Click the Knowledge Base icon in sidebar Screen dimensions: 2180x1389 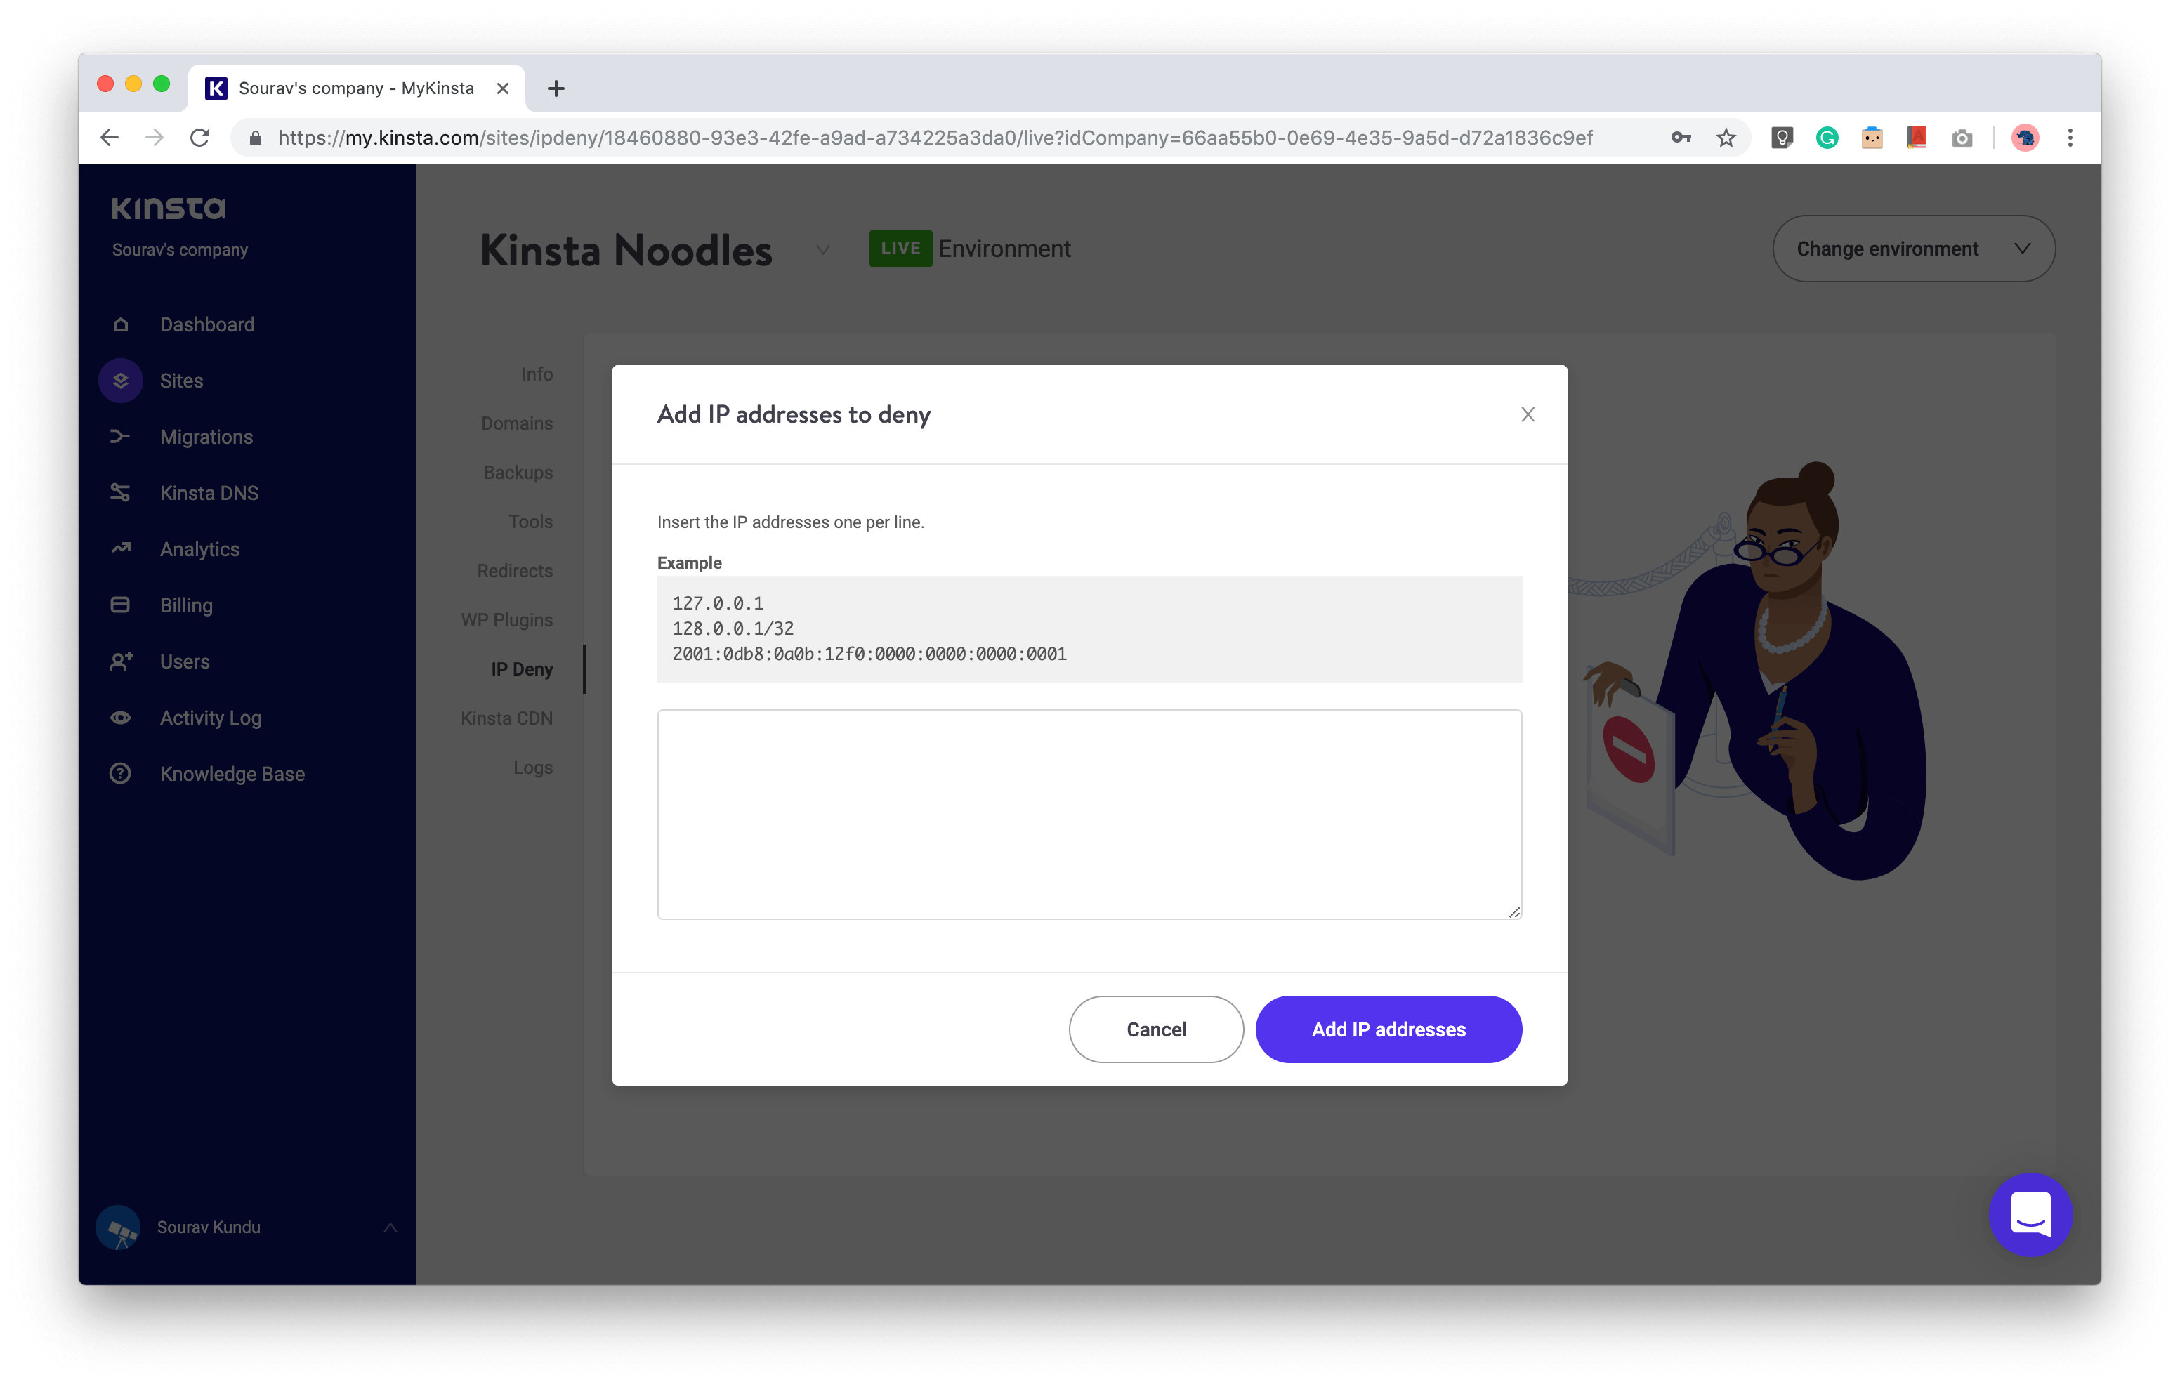pos(122,774)
